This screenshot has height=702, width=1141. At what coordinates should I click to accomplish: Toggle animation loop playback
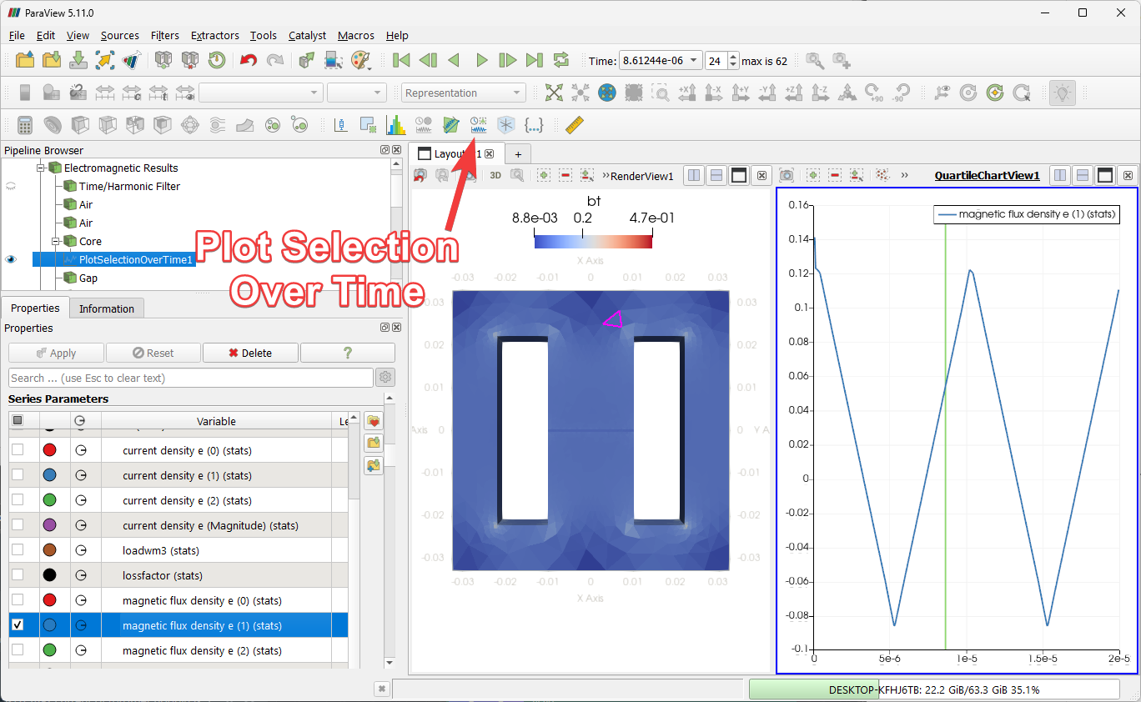pos(561,60)
